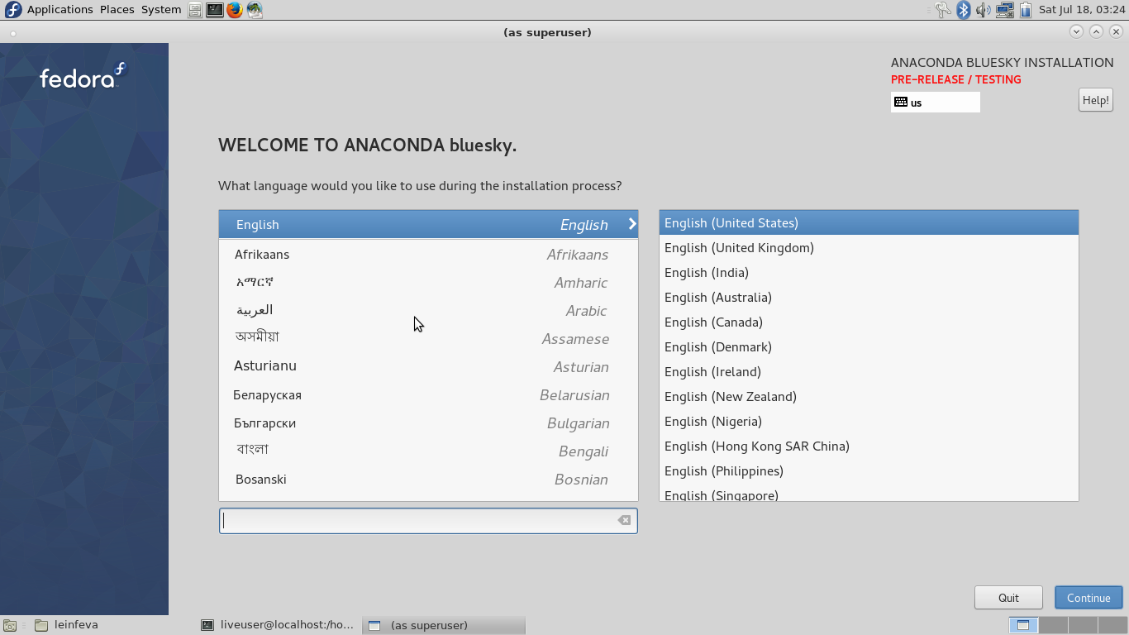Screen dimensions: 1129x635
Task: Click the us keyboard layout indicator
Action: pos(936,103)
